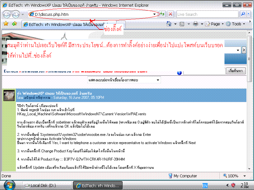This screenshot has width=254, height=190.
Task: Click the page scrollbar up arrow
Action: pos(249,33)
